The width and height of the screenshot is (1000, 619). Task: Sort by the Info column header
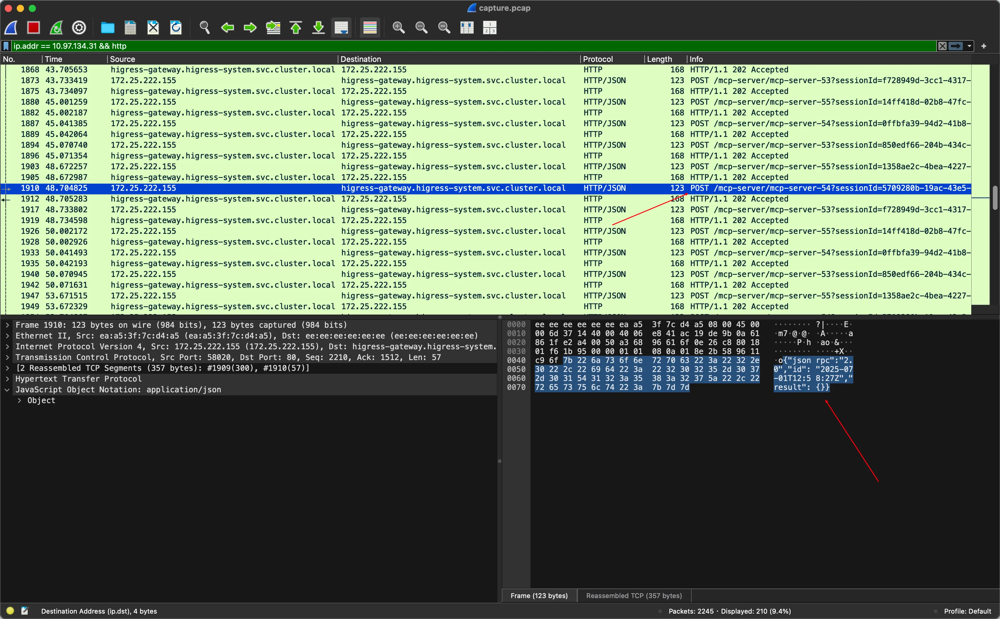(829, 59)
